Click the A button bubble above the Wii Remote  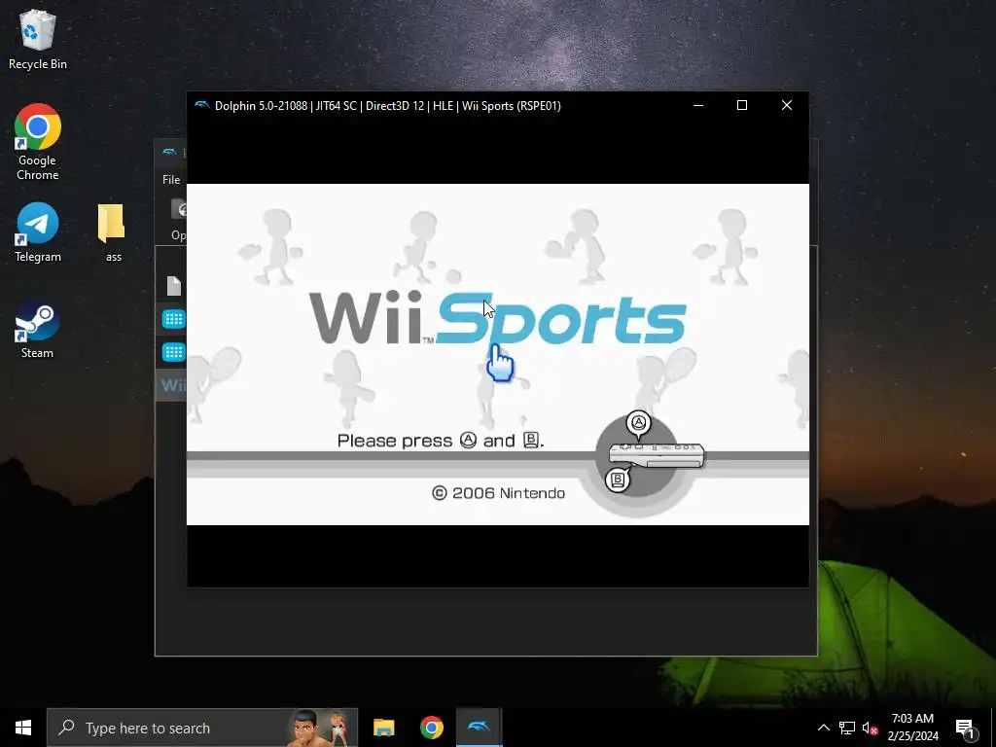[x=638, y=424]
